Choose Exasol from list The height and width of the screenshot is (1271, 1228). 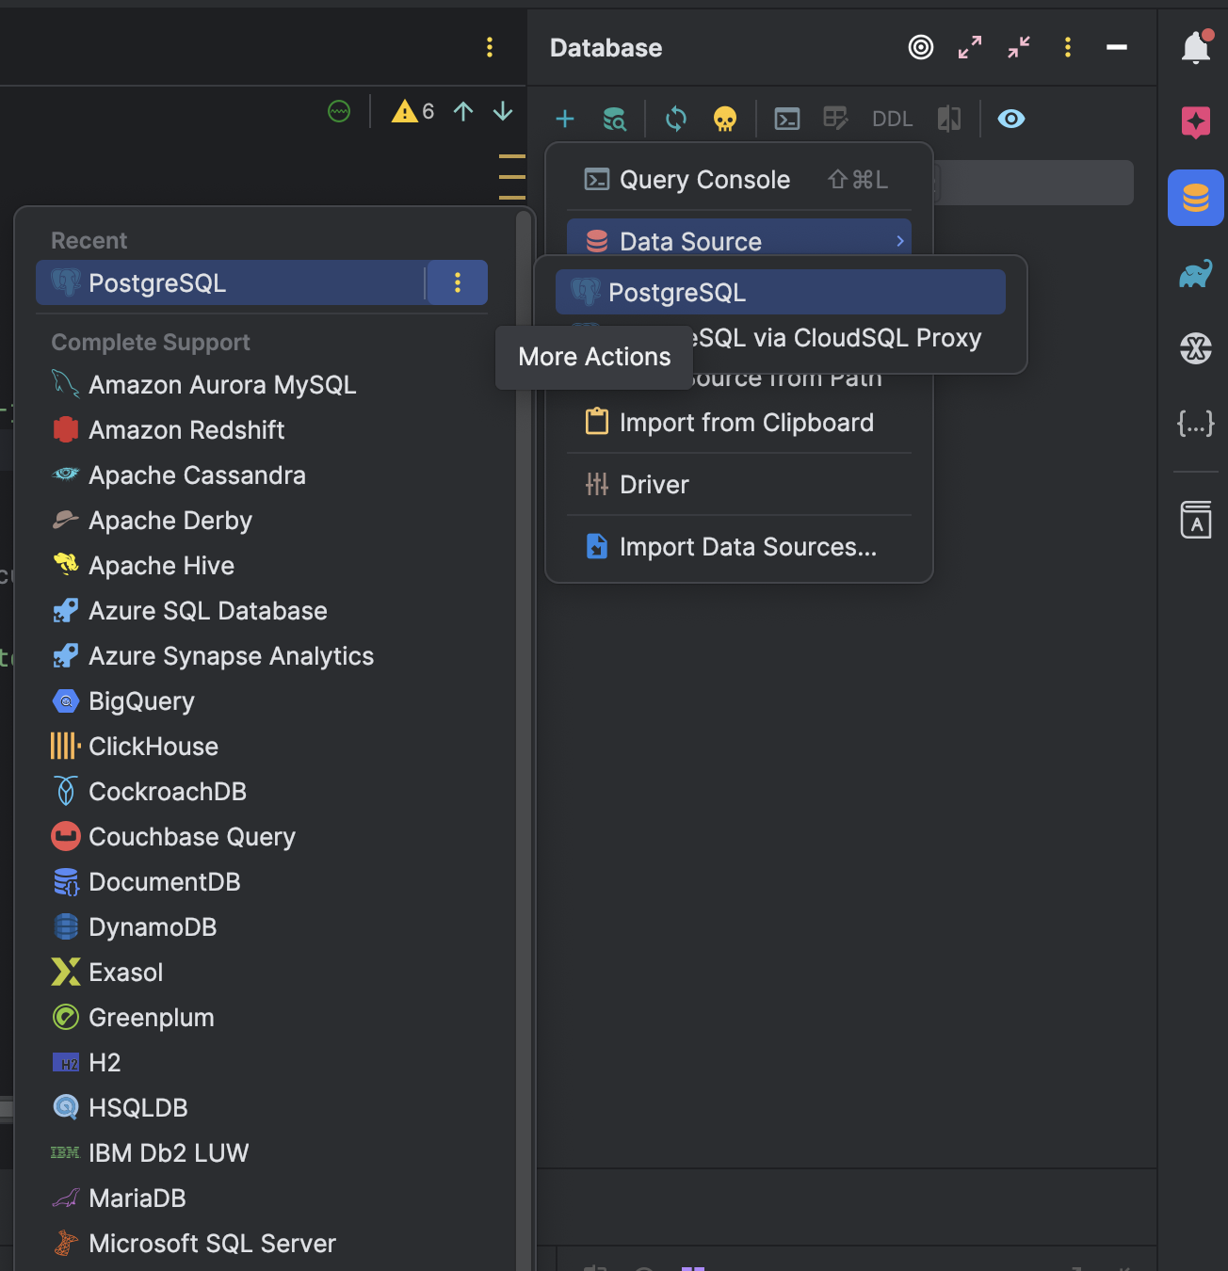click(262, 973)
